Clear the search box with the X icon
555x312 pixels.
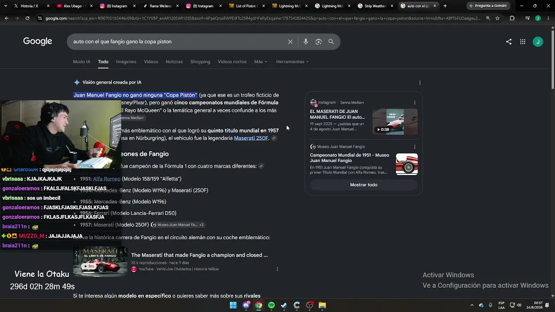[x=290, y=42]
